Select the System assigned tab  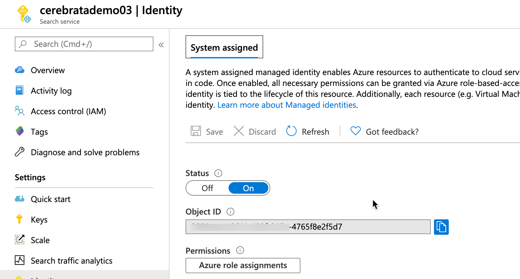click(x=224, y=47)
